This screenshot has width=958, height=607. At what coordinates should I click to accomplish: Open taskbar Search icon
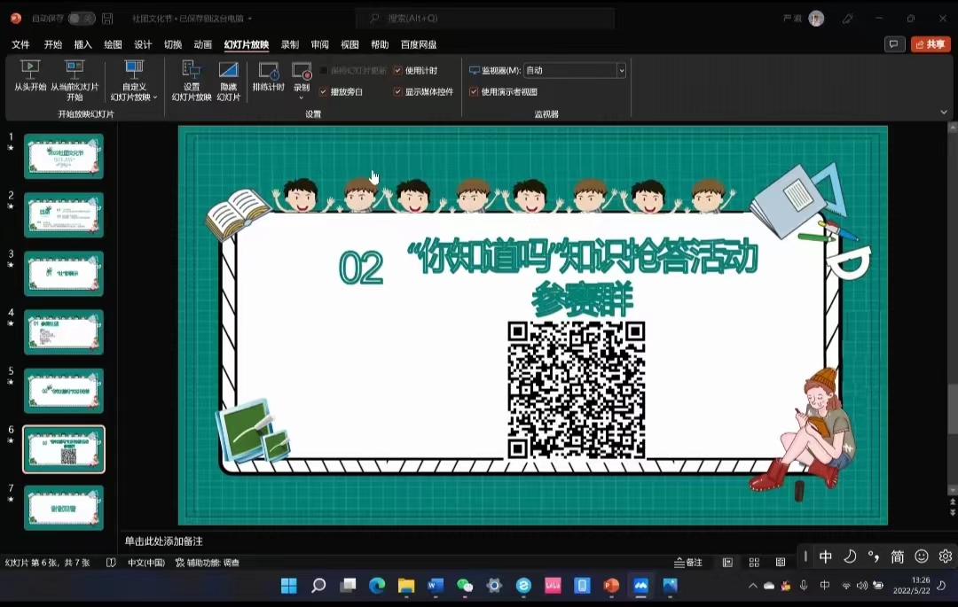click(318, 586)
